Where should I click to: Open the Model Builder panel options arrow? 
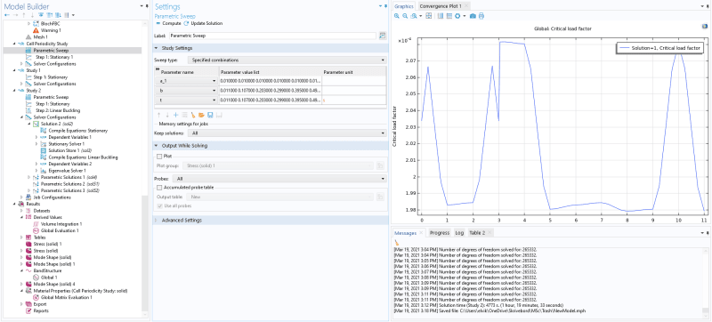pos(142,6)
